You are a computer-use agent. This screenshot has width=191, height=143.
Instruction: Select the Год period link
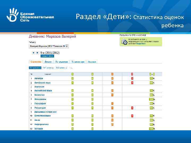pos(71,68)
